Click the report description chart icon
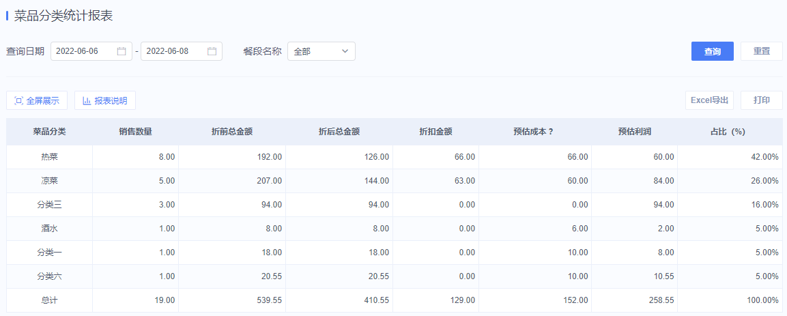 [87, 101]
